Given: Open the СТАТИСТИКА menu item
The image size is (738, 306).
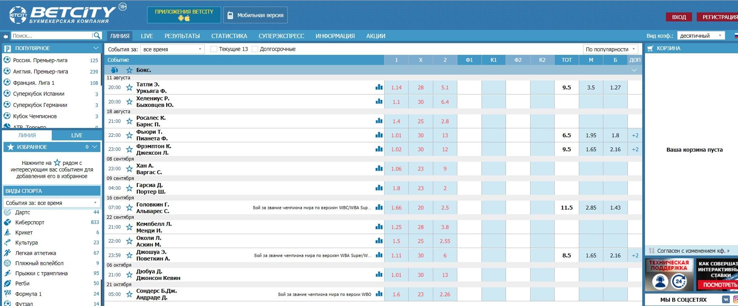Looking at the screenshot, I should 229,36.
